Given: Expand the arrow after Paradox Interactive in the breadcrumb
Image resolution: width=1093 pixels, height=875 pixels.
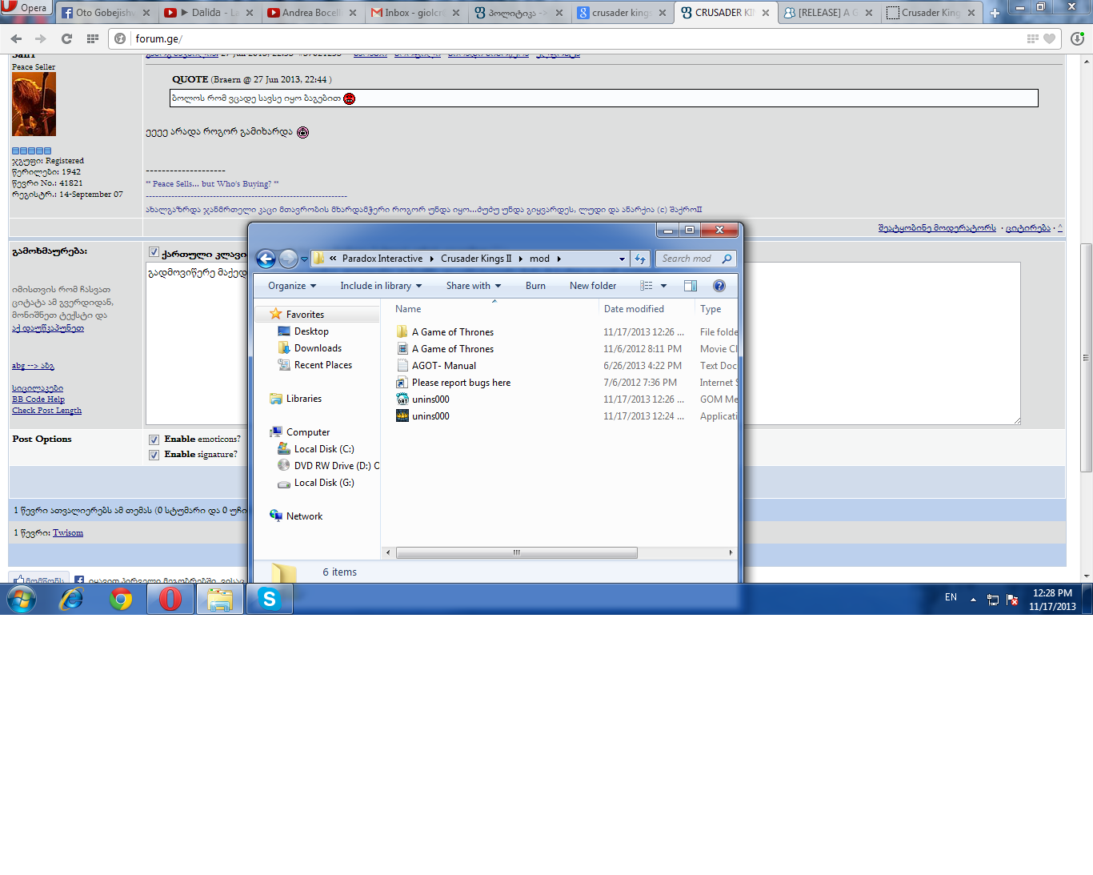Looking at the screenshot, I should pyautogui.click(x=432, y=259).
